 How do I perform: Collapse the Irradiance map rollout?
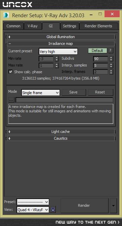pyautogui.click(x=61, y=44)
